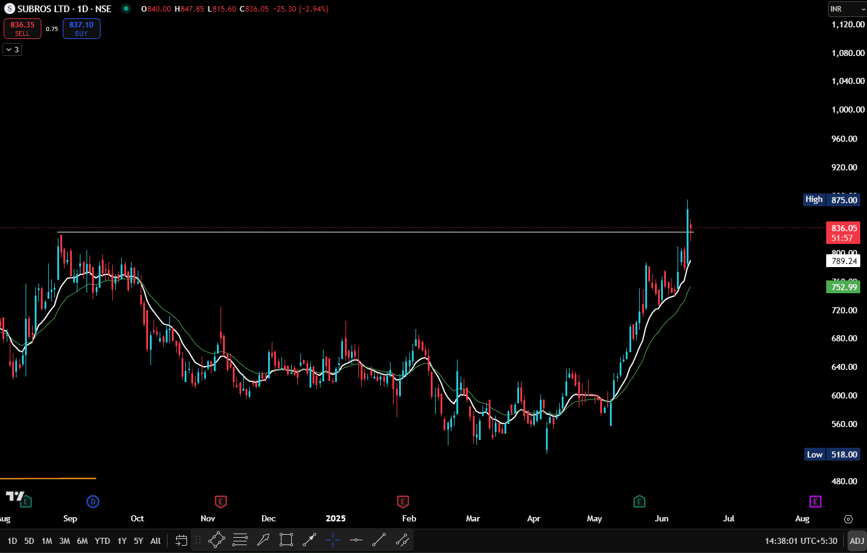
Task: Switch to the 1D time range
Action: [x=12, y=541]
